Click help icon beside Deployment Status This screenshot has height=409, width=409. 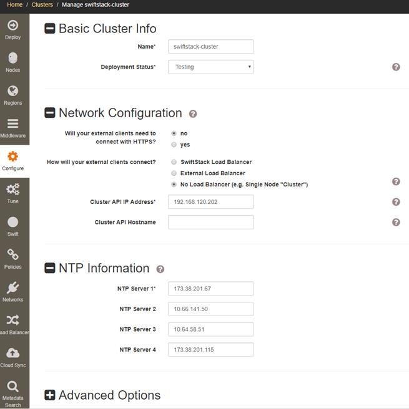pyautogui.click(x=396, y=67)
